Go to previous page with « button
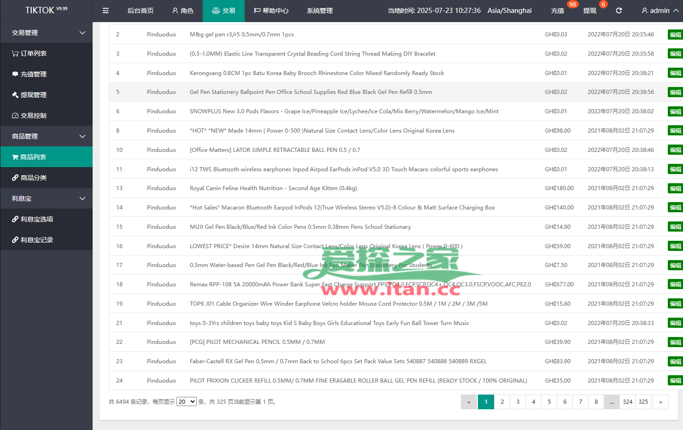Viewport: 683px width, 430px height. pyautogui.click(x=469, y=402)
